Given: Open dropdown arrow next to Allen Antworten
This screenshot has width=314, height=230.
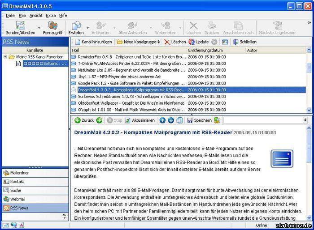Looking at the screenshot, I should tap(151, 28).
